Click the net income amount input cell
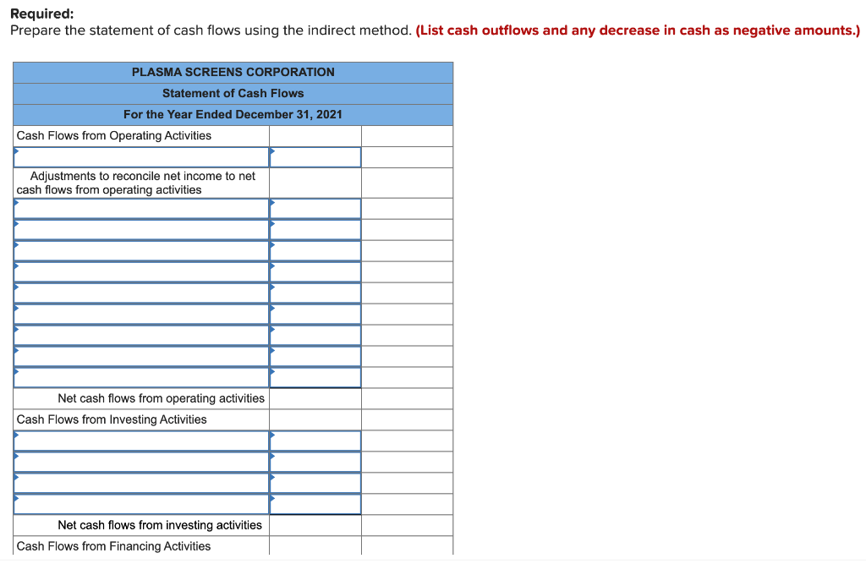Screen dimensions: 866x564 315,156
